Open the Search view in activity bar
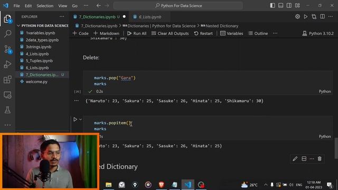 pos(7,34)
